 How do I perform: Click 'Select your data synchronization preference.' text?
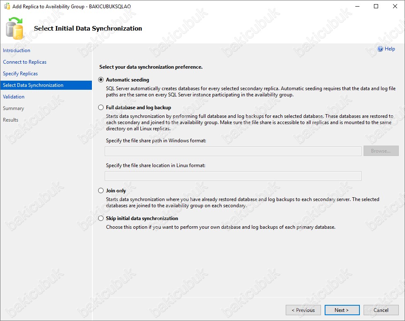pyautogui.click(x=151, y=67)
